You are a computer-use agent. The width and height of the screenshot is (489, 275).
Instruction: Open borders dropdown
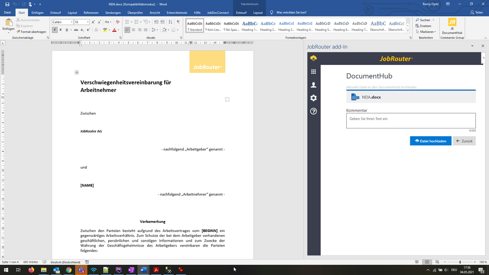click(x=178, y=30)
